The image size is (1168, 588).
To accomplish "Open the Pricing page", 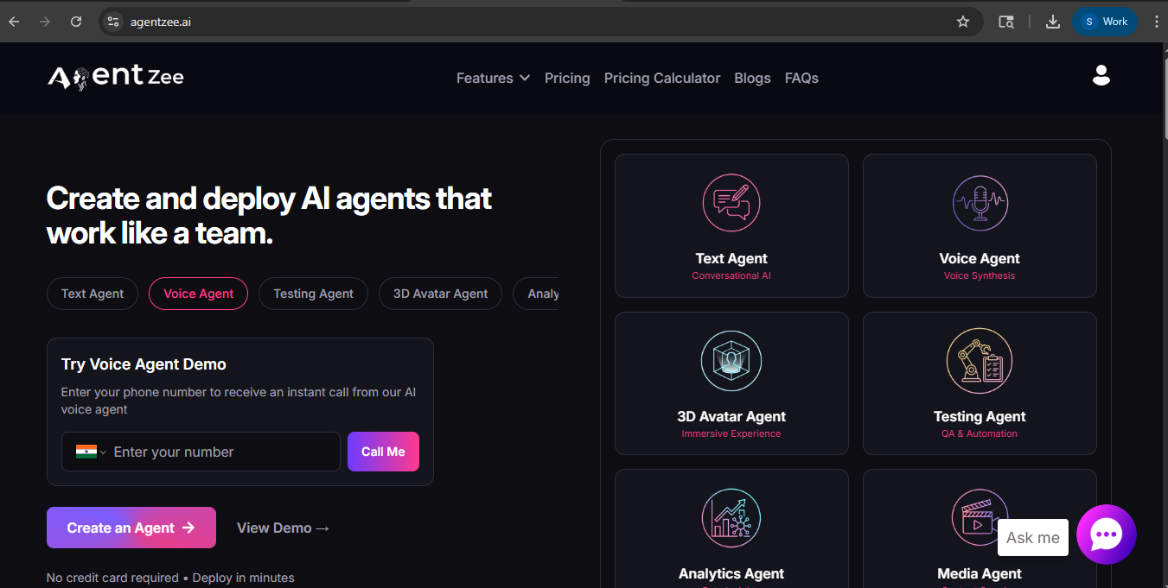I will tap(567, 78).
